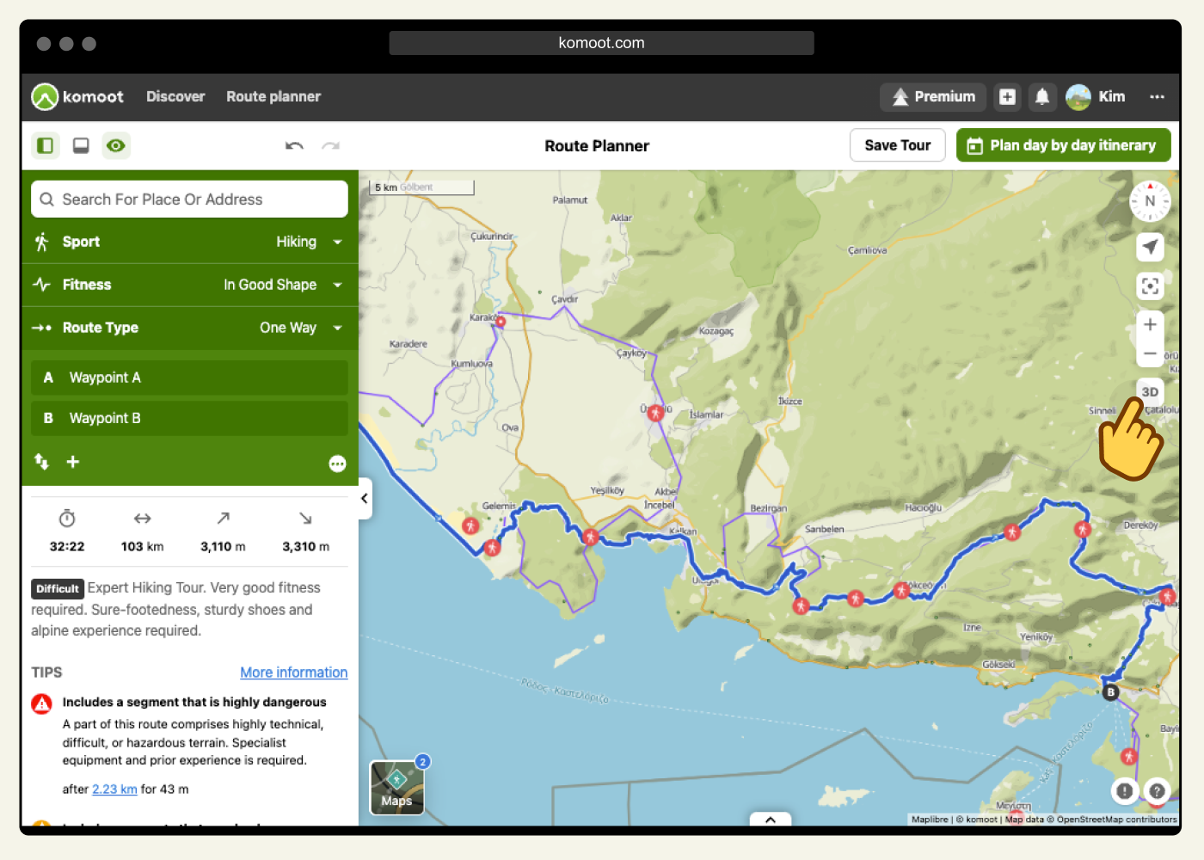The height and width of the screenshot is (860, 1204).
Task: Undo the last route change
Action: click(294, 145)
